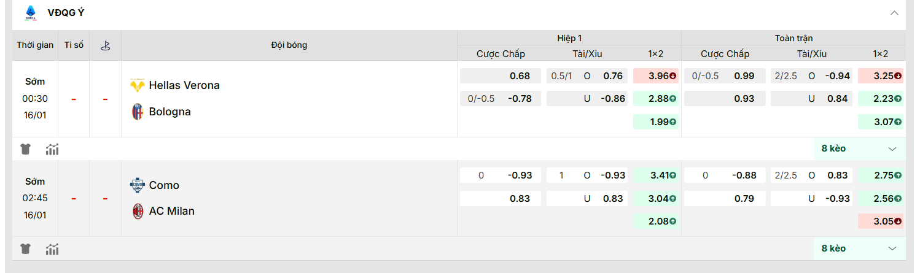920x273 pixels.
Task: Collapse the VĐQG Ý league section
Action: click(x=894, y=13)
